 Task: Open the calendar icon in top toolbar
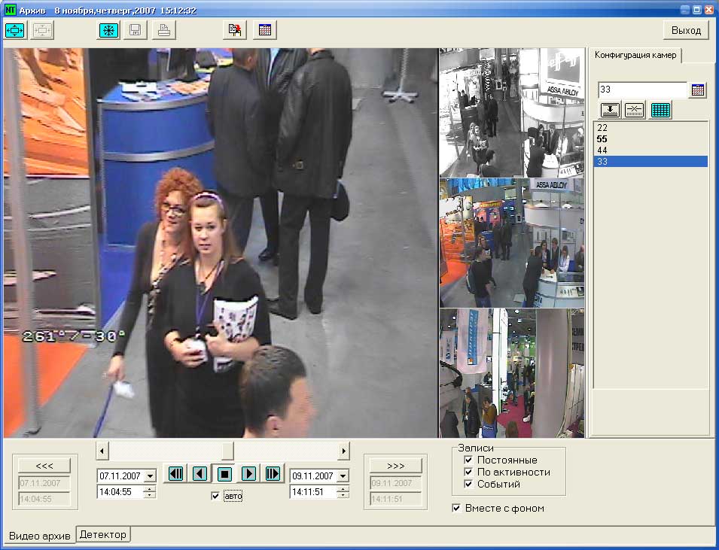coord(265,30)
